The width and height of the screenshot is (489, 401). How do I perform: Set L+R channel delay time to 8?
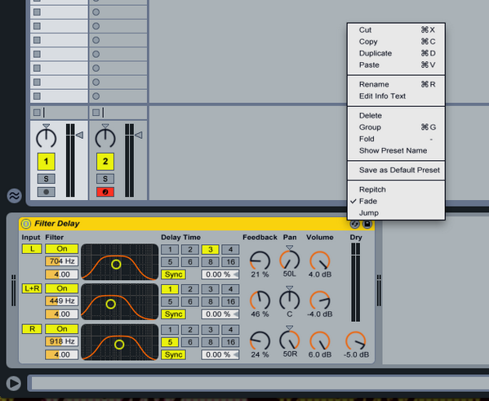pyautogui.click(x=210, y=301)
